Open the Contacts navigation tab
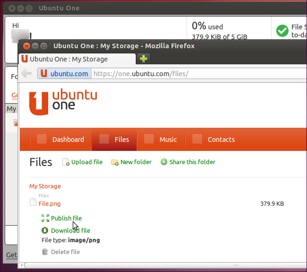The height and width of the screenshot is (272, 307). coord(214,140)
